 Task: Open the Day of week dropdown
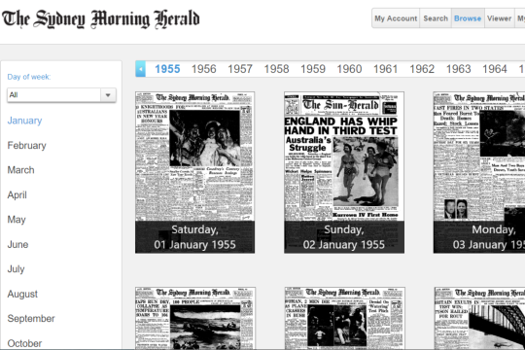pos(61,95)
